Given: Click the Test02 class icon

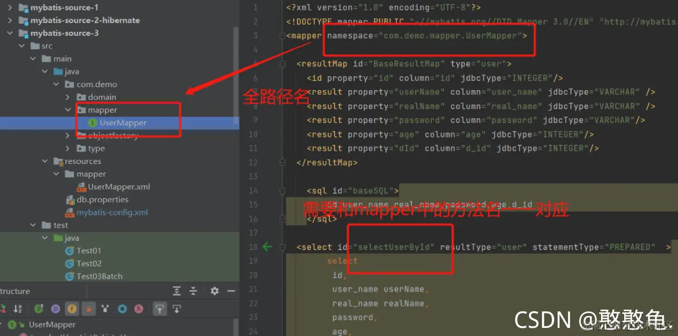Looking at the screenshot, I should (x=69, y=263).
